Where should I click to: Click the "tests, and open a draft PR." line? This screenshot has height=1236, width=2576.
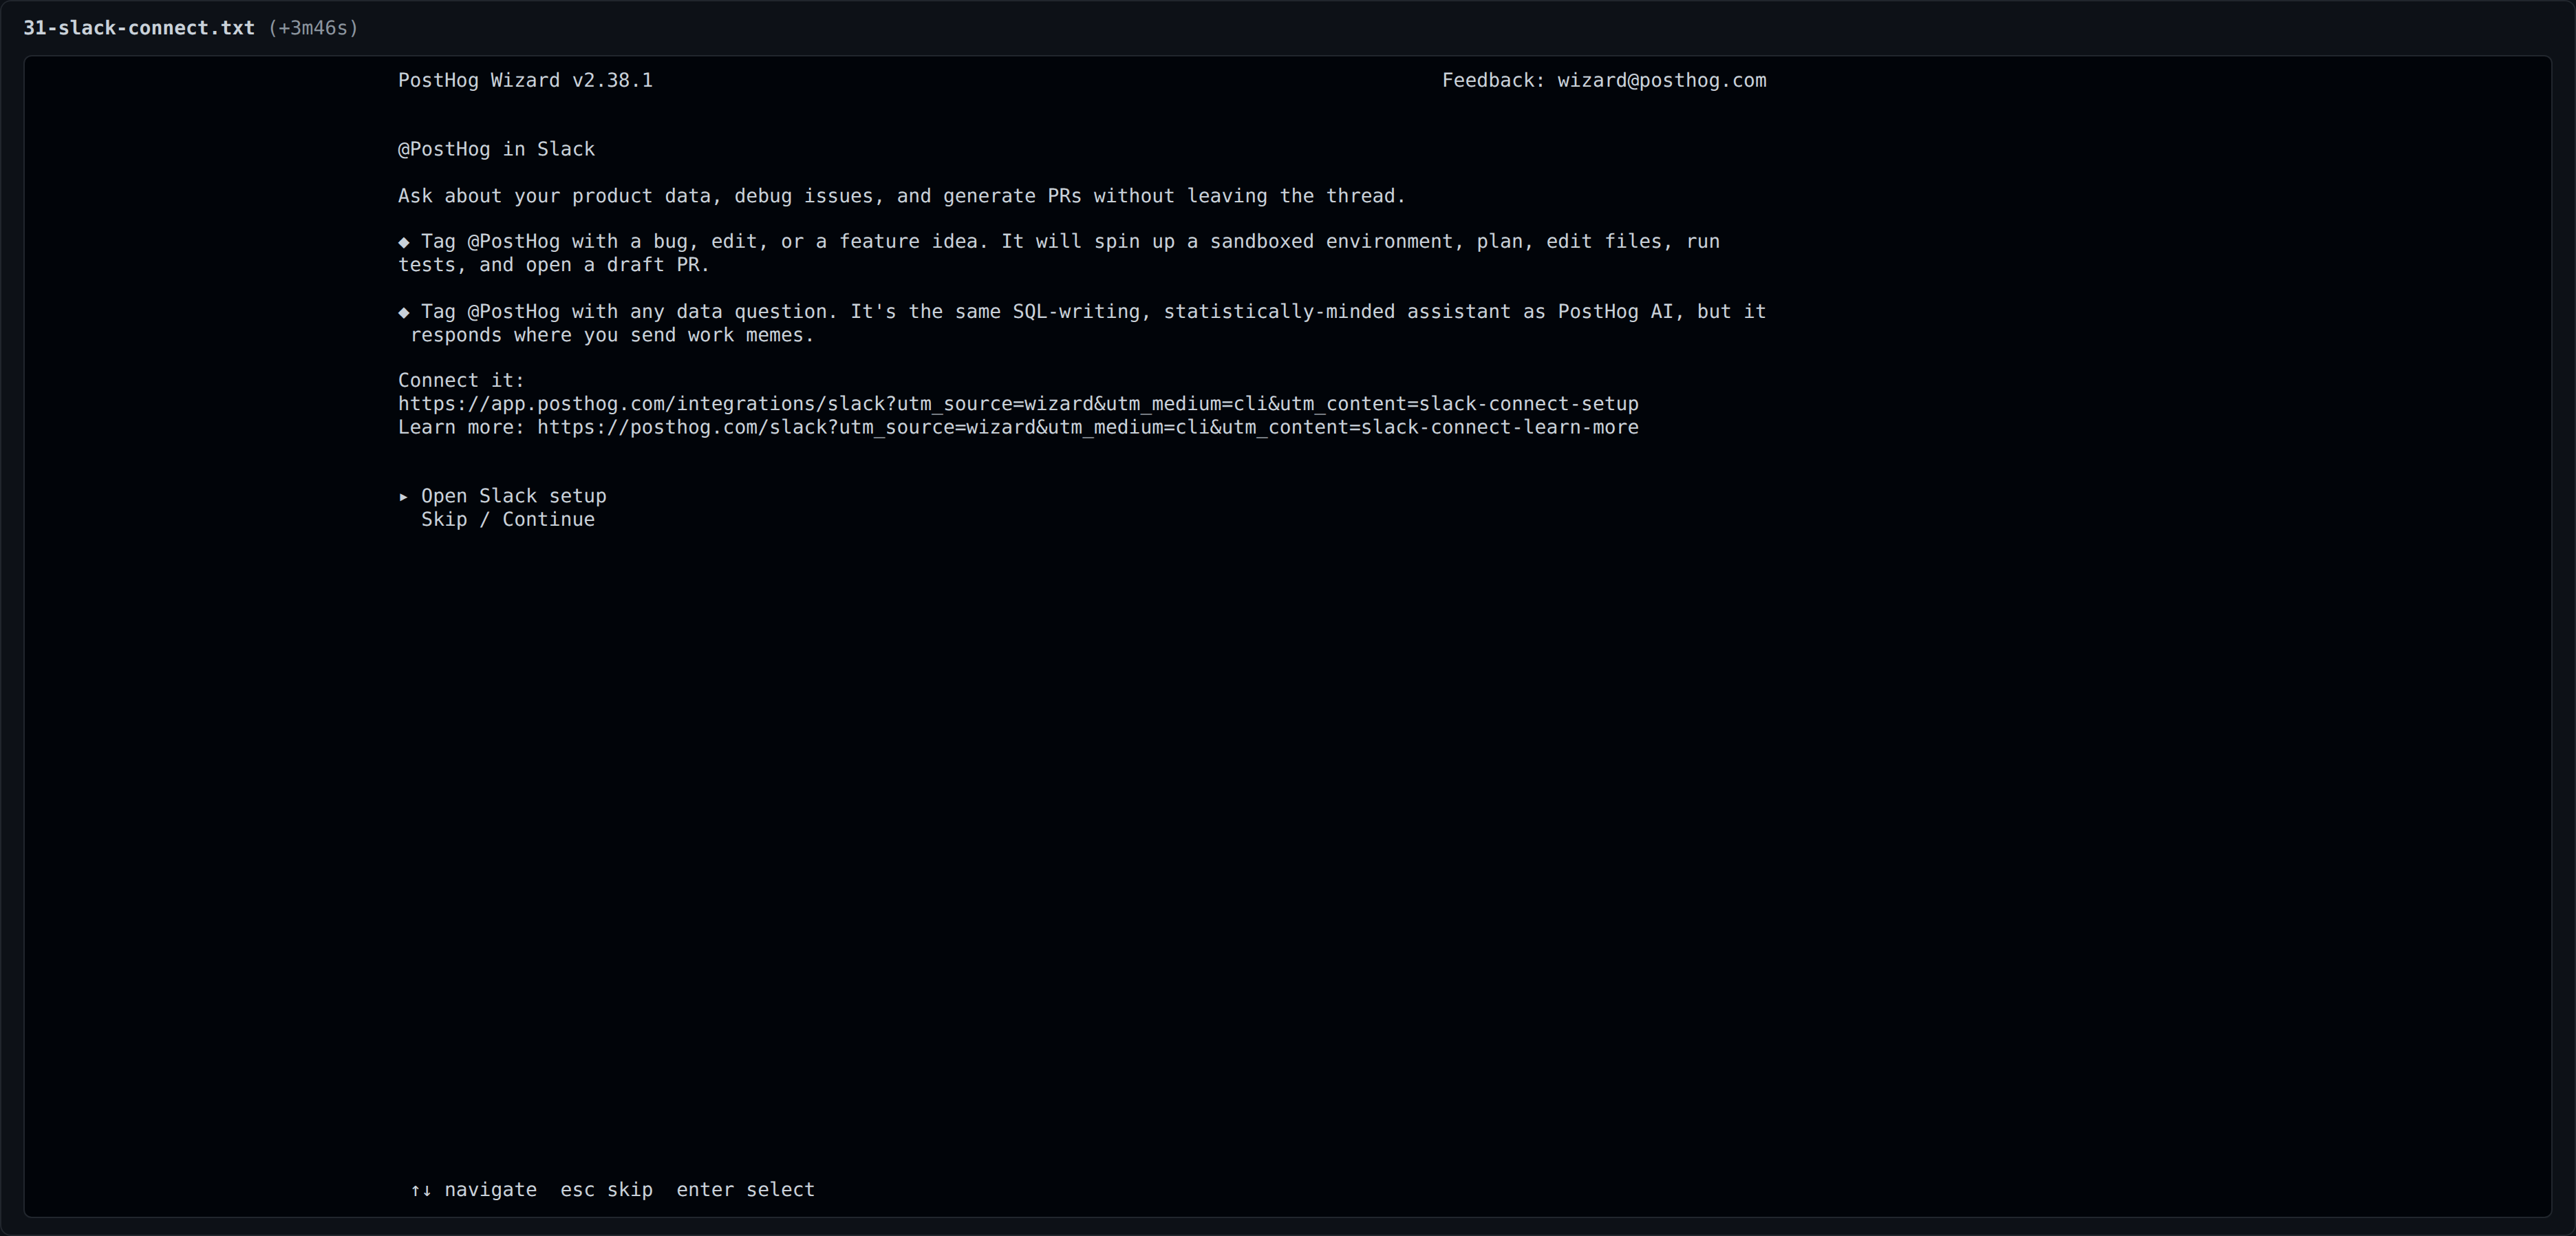[554, 265]
